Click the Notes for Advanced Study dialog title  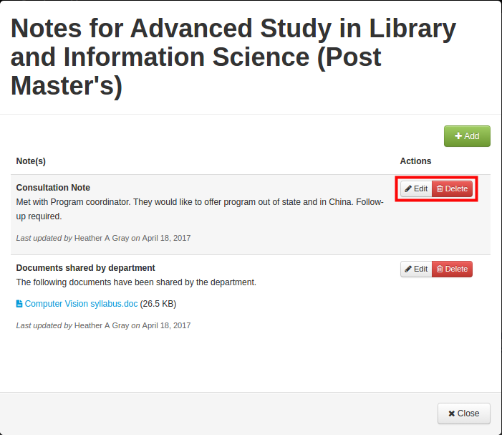pyautogui.click(x=233, y=57)
